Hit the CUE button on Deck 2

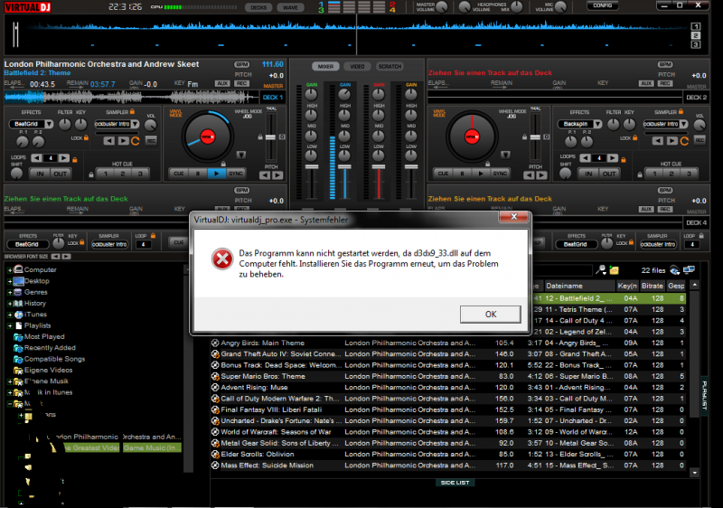pos(443,174)
